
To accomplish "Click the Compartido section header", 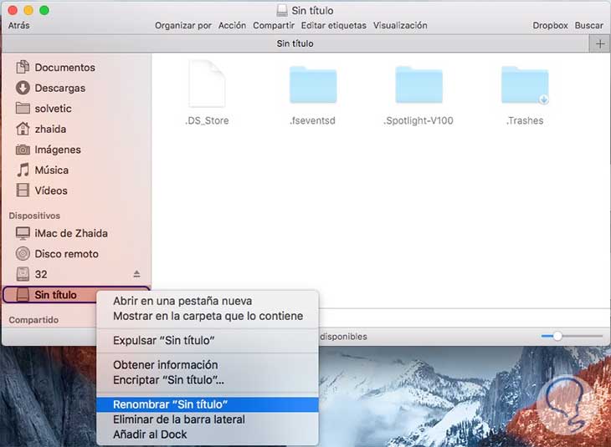I will (33, 320).
